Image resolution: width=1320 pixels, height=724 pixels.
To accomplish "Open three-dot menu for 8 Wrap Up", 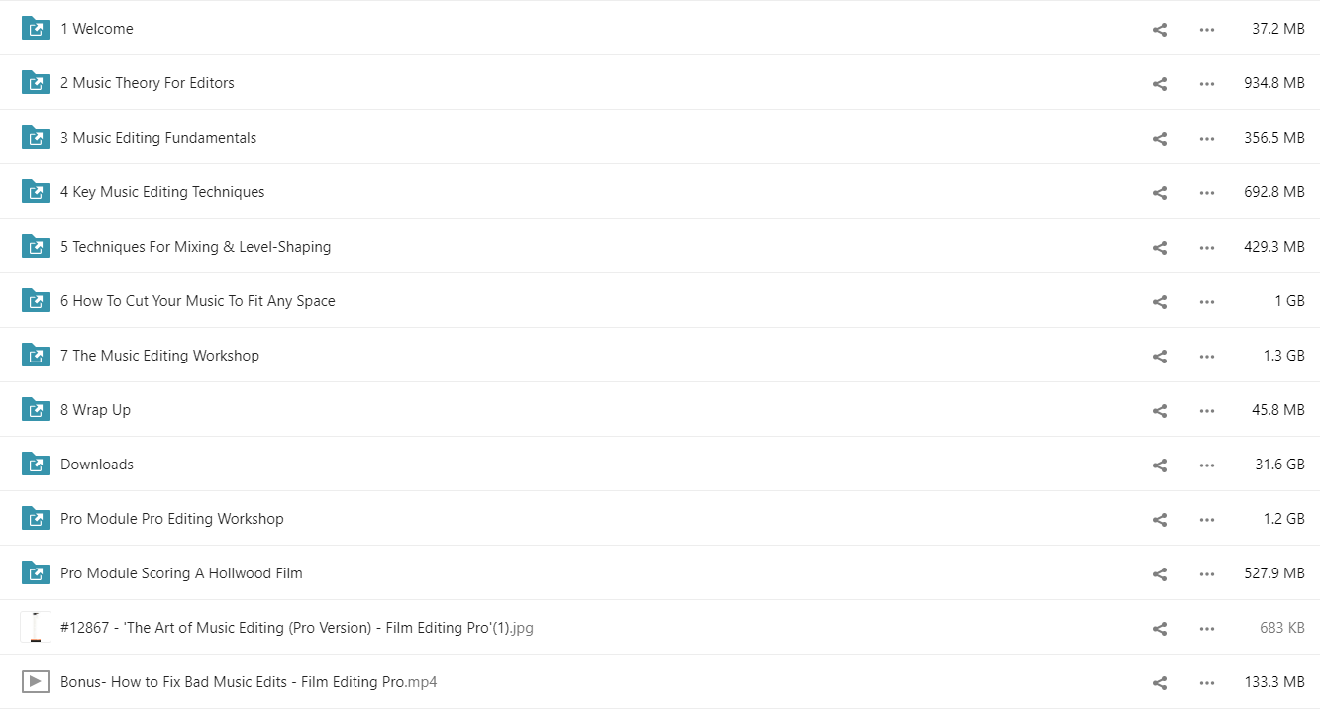I will pos(1206,411).
